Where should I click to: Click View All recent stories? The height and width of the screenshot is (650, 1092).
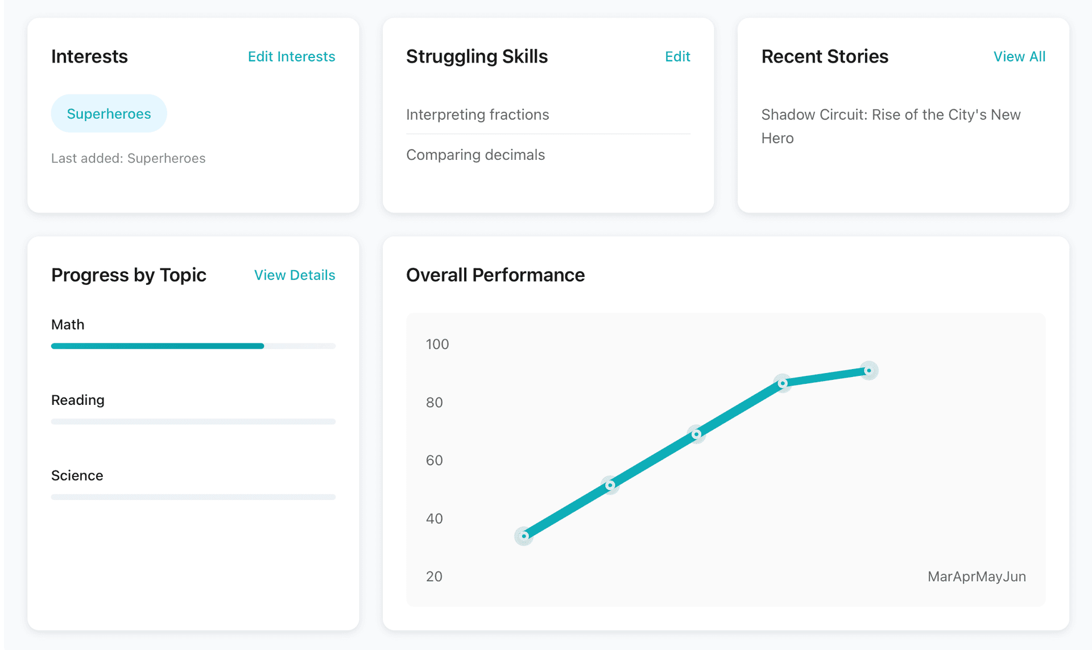[1019, 56]
